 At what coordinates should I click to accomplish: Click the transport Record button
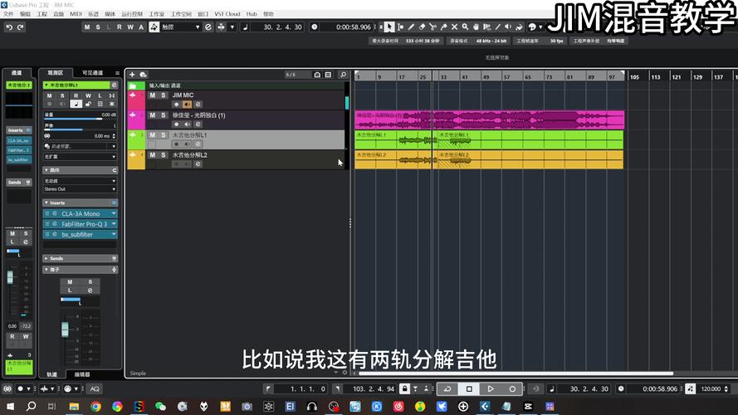click(x=512, y=388)
